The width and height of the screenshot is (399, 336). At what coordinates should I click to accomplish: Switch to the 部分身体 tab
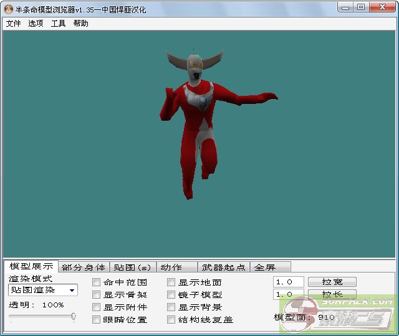tap(84, 268)
